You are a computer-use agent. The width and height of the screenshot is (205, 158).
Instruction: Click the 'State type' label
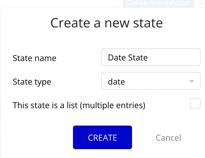32,82
